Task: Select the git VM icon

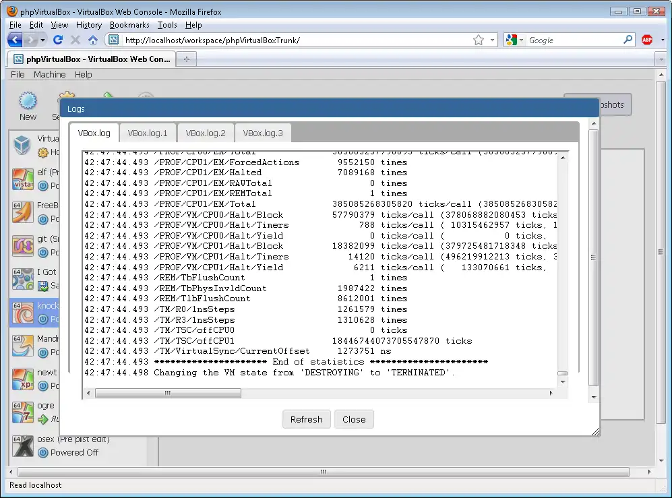Action: (23, 245)
